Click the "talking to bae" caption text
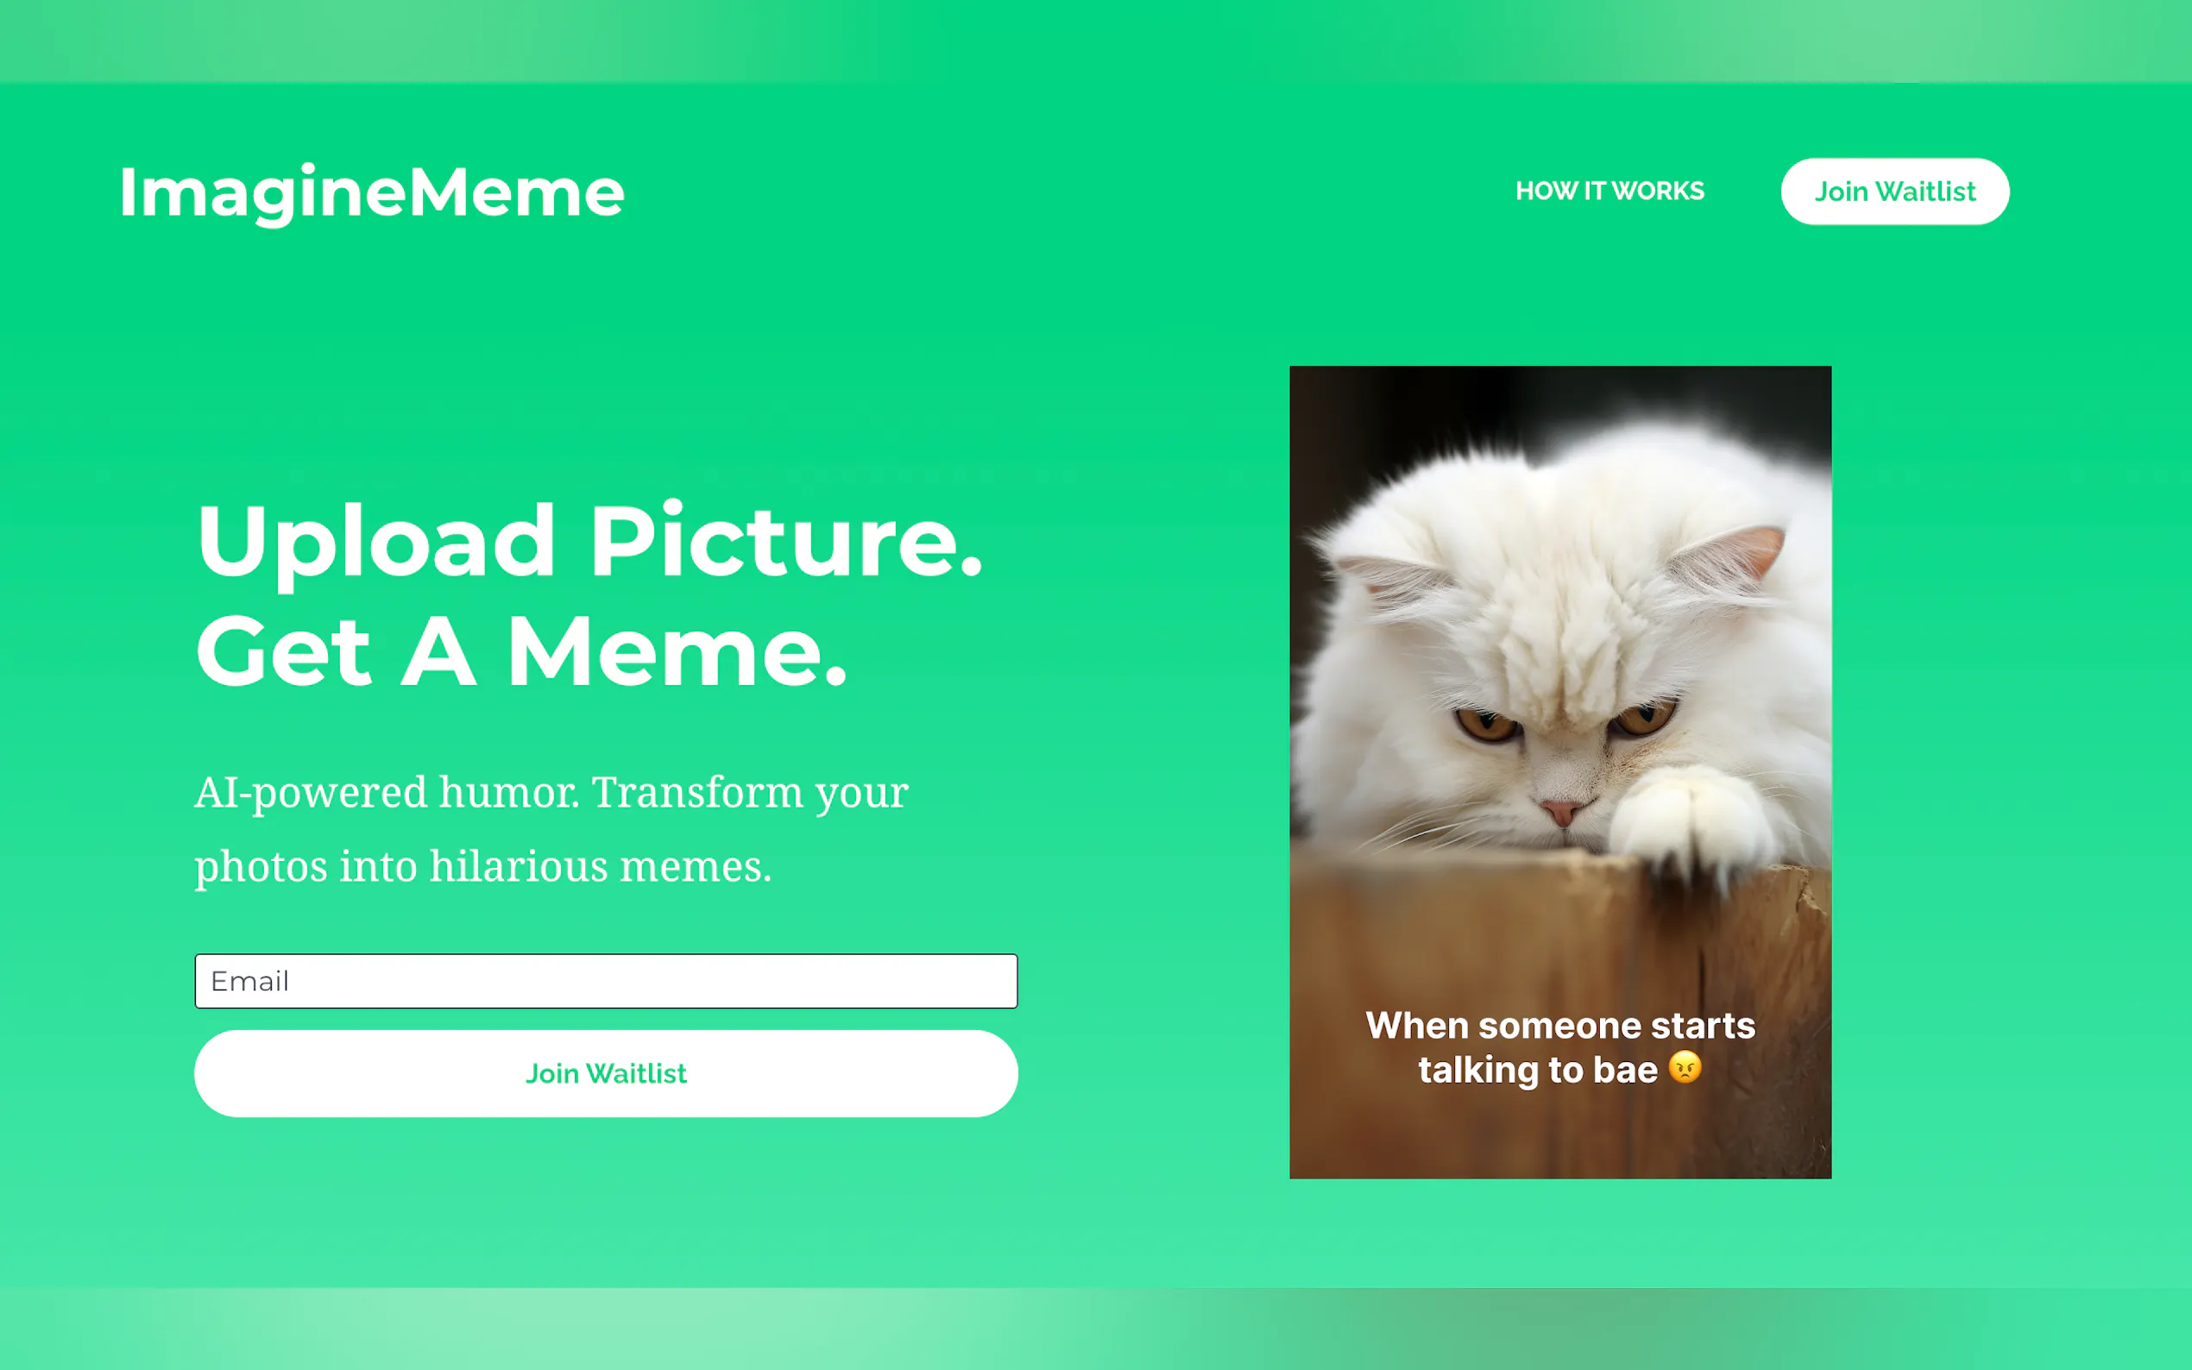Viewport: 2192px width, 1370px height. [1537, 1070]
